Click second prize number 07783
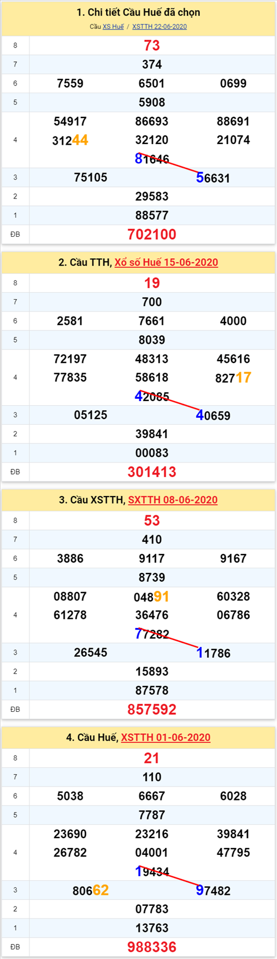277x959 pixels. [152, 909]
